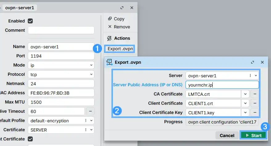This screenshot has width=271, height=146.
Task: Expand the Client Certificate CLIENT1.crt dropdown
Action: point(245,103)
